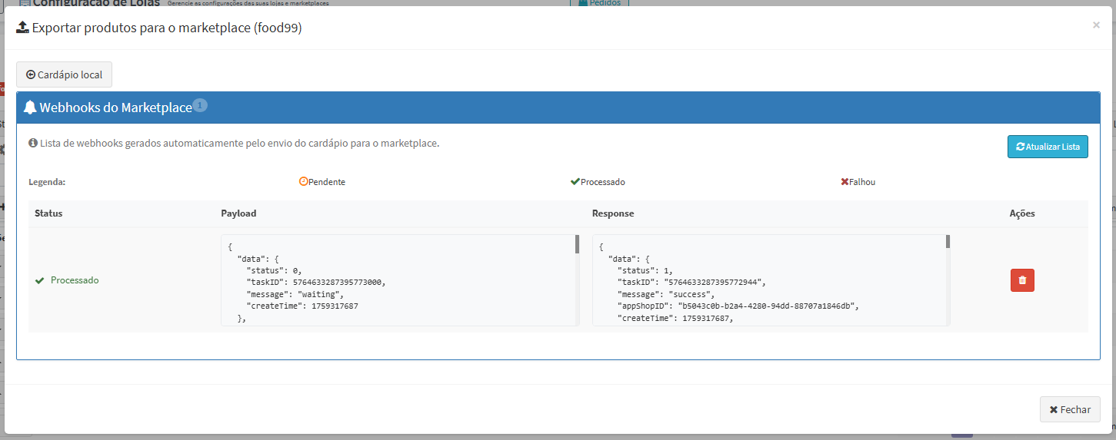Click the Ações column header
1116x440 pixels.
(x=1022, y=213)
